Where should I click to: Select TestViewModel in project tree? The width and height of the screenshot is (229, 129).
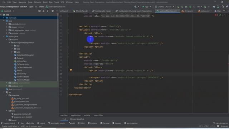[x=22, y=80]
